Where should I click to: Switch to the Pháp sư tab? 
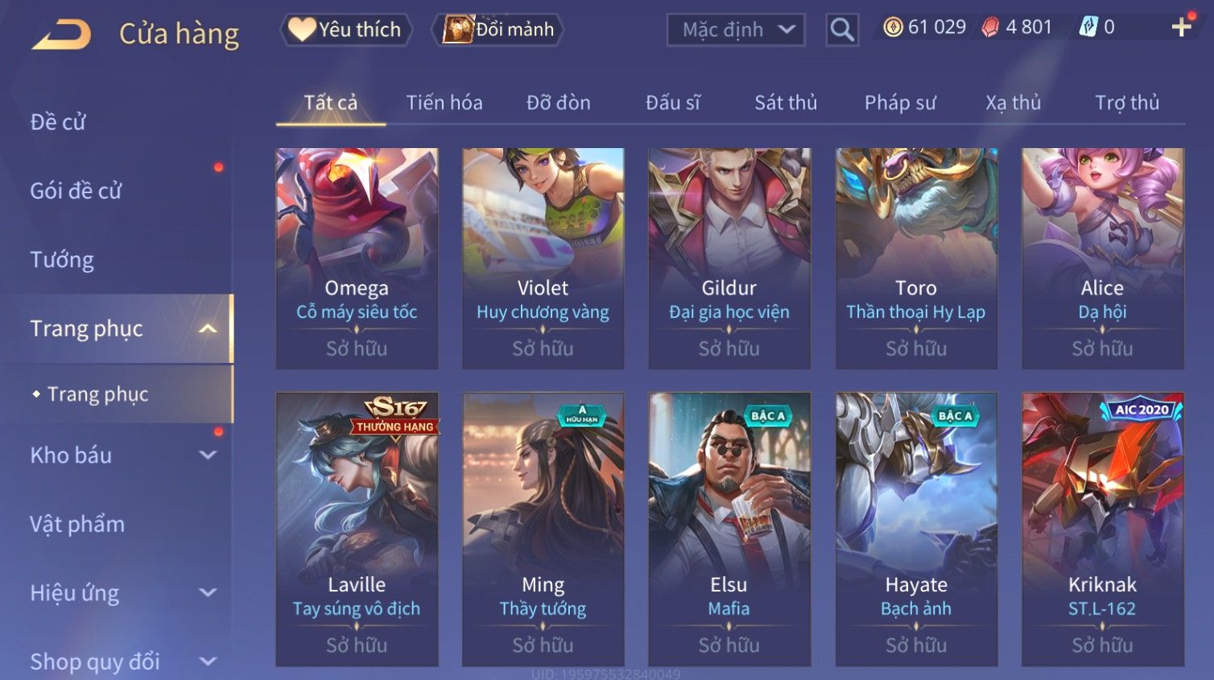tap(900, 103)
